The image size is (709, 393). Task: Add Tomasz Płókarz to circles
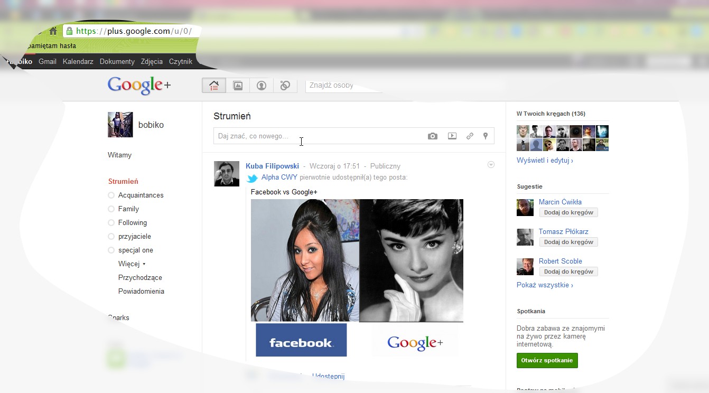[568, 242]
